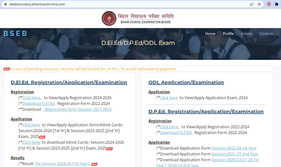Click here for ODL Application Exam 2024
The width and height of the screenshot is (281, 167).
[169, 98]
